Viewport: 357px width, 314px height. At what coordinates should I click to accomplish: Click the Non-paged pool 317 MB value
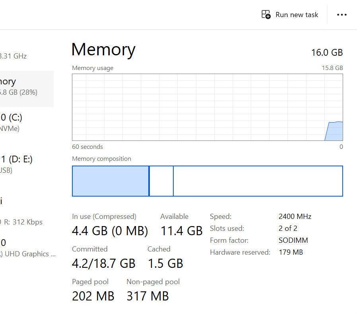point(147,296)
